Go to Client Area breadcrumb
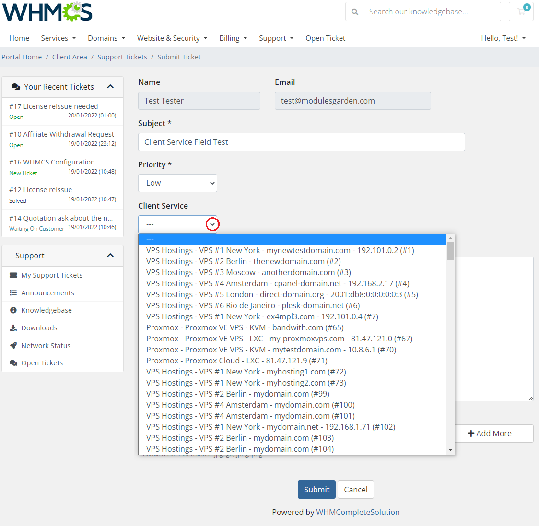The width and height of the screenshot is (539, 526). 70,57
